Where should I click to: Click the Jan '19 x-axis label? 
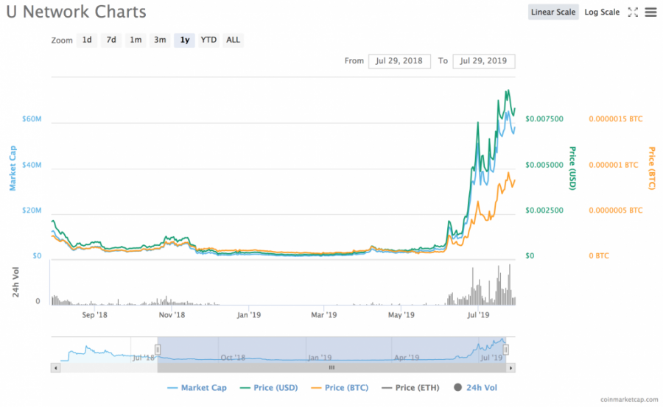click(249, 315)
